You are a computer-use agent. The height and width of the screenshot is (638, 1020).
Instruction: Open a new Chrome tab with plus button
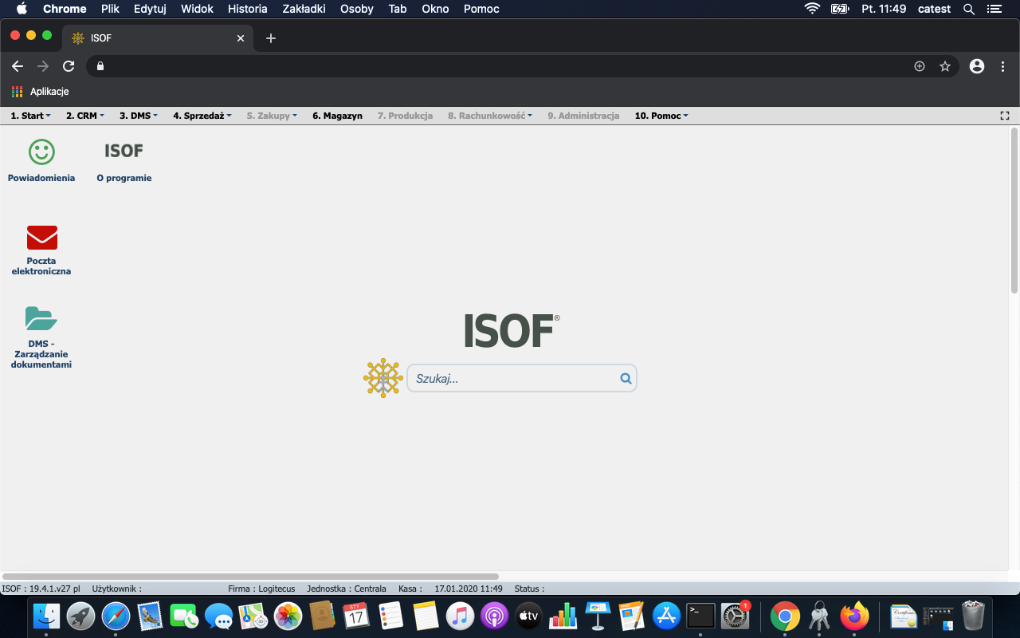pyautogui.click(x=271, y=38)
